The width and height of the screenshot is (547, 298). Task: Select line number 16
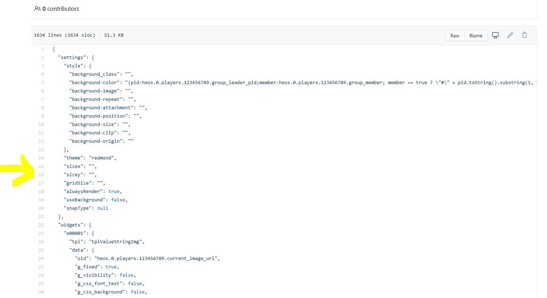(x=41, y=175)
